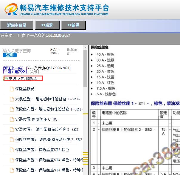Click the 返回上一级 link
Image resolution: width=180 pixels, height=175 pixels.
coord(13,68)
